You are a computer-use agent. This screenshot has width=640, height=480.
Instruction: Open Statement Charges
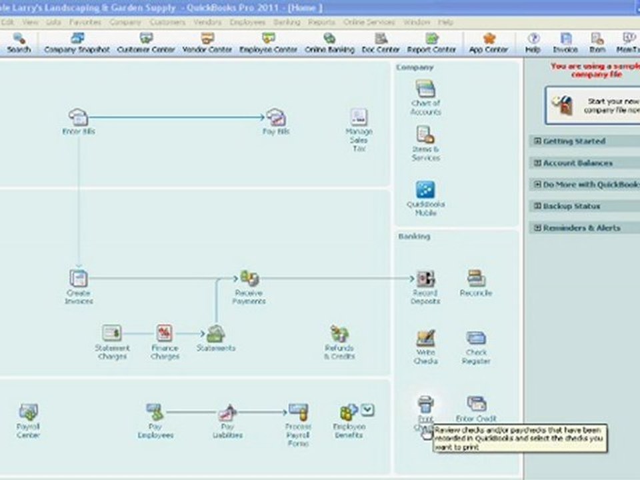tap(112, 342)
